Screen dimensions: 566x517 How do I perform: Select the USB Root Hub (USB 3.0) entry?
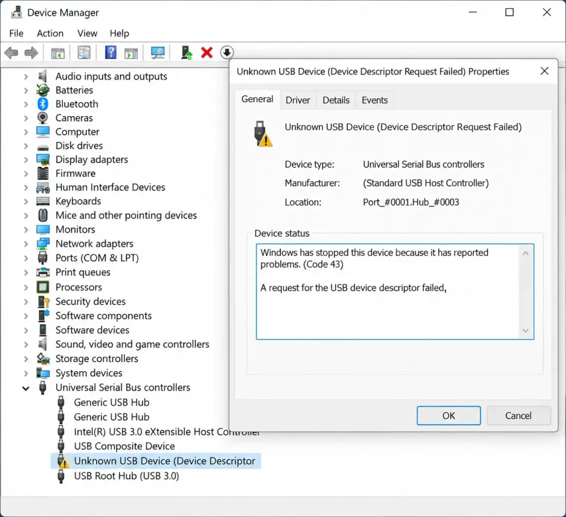point(127,476)
